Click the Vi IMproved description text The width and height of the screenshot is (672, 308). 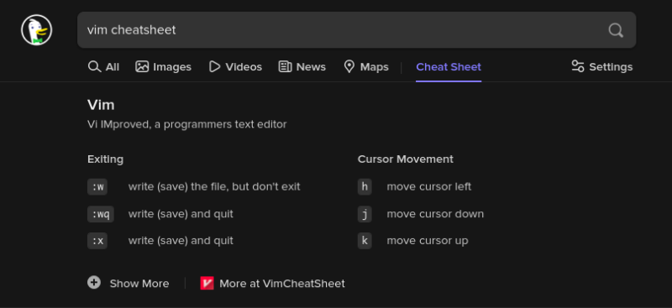[x=186, y=125]
